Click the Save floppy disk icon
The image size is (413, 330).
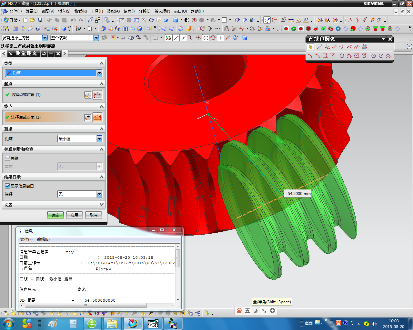point(40,20)
